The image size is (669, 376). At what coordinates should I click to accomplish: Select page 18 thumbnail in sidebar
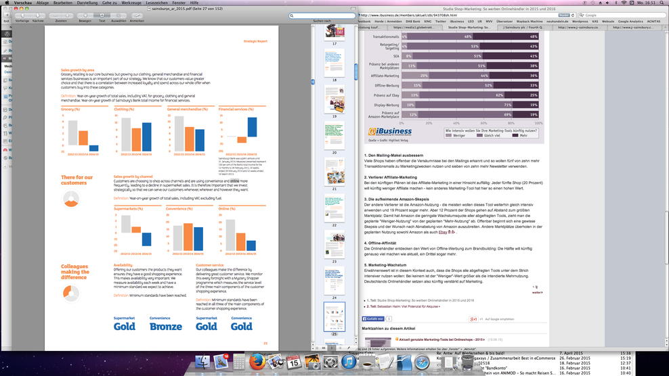334,63
